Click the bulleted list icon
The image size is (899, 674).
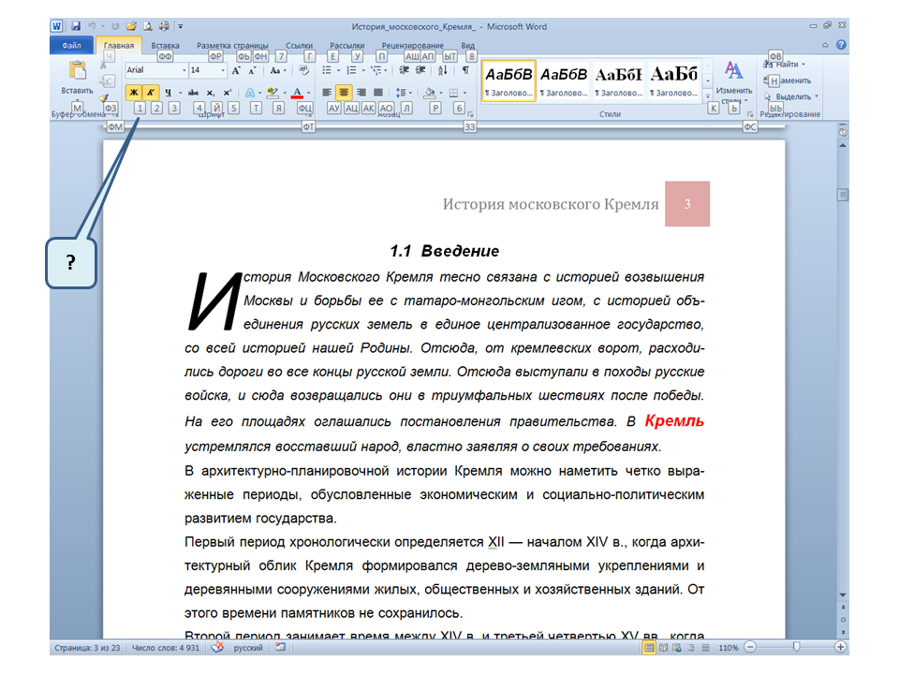[327, 70]
